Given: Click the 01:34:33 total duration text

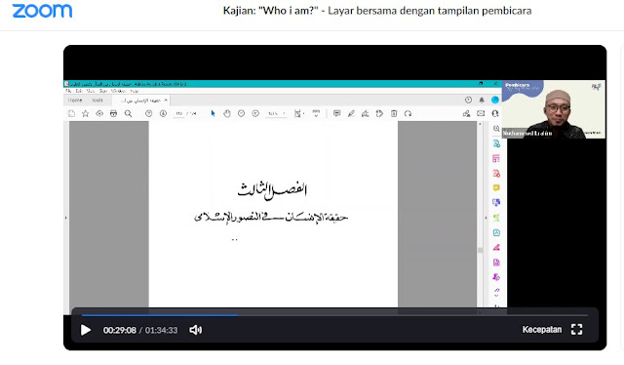Looking at the screenshot, I should click(x=161, y=330).
